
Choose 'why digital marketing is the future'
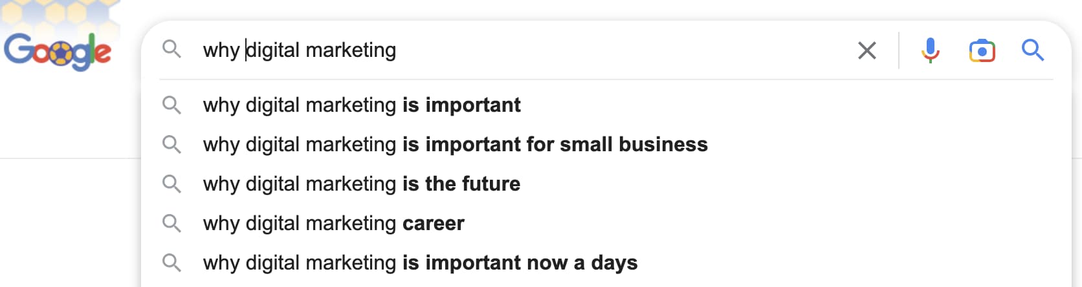click(361, 184)
